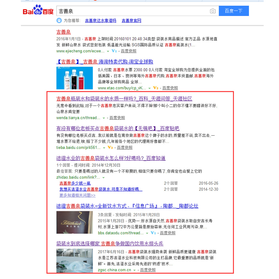279x279 pixels.
Task: Click V1 badge next to bbs.dataodu.com result
Action: point(153,233)
